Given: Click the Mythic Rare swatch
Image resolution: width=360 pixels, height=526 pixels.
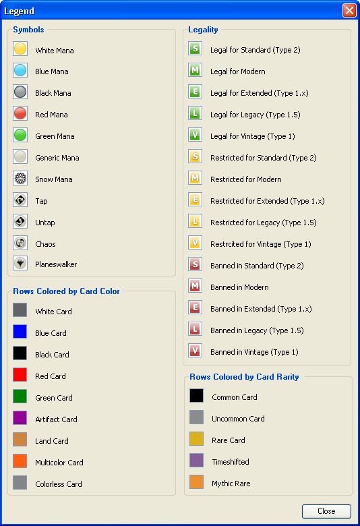Looking at the screenshot, I should 196,481.
